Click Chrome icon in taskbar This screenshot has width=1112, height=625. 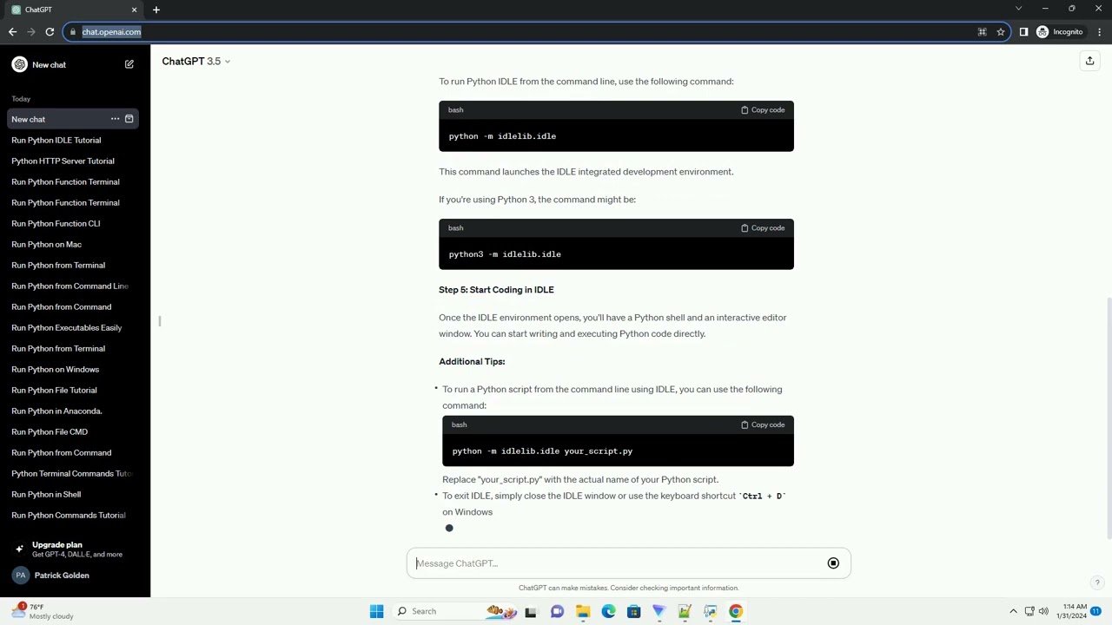pyautogui.click(x=736, y=611)
